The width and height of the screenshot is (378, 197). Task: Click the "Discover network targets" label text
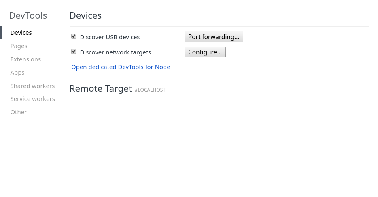click(x=115, y=52)
